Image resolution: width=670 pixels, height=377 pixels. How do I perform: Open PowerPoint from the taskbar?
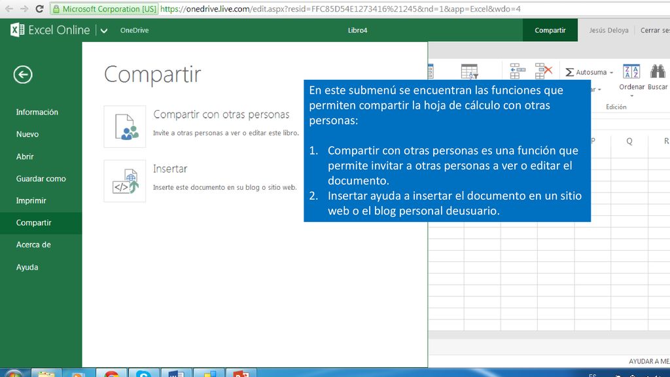point(241,372)
